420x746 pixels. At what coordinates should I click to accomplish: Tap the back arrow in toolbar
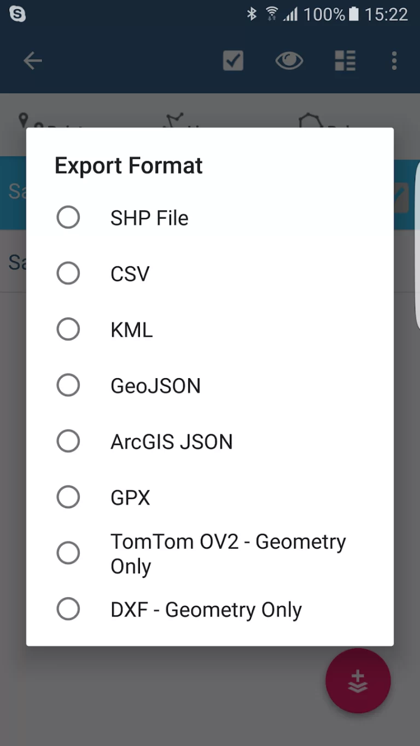pyautogui.click(x=33, y=61)
